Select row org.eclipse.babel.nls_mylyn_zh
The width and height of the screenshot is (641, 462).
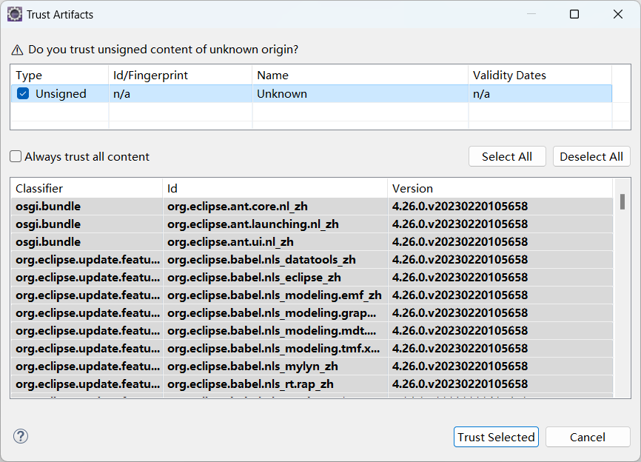pos(312,366)
